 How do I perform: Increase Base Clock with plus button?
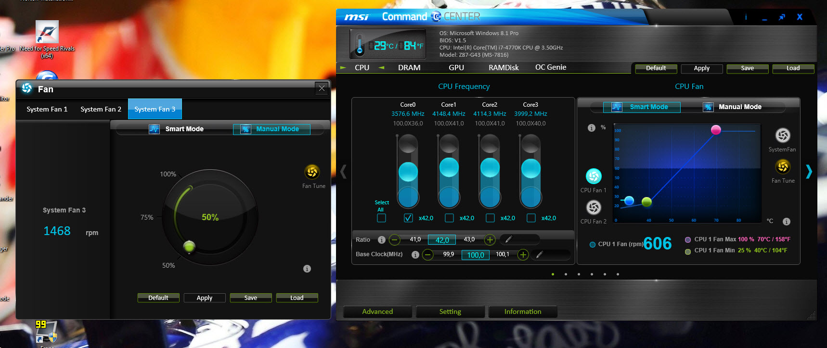click(x=523, y=254)
